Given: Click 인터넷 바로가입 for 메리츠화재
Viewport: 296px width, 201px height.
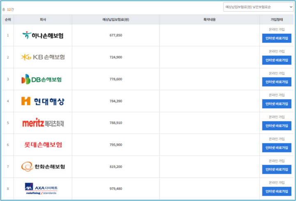Looking at the screenshot, I should [277, 126].
